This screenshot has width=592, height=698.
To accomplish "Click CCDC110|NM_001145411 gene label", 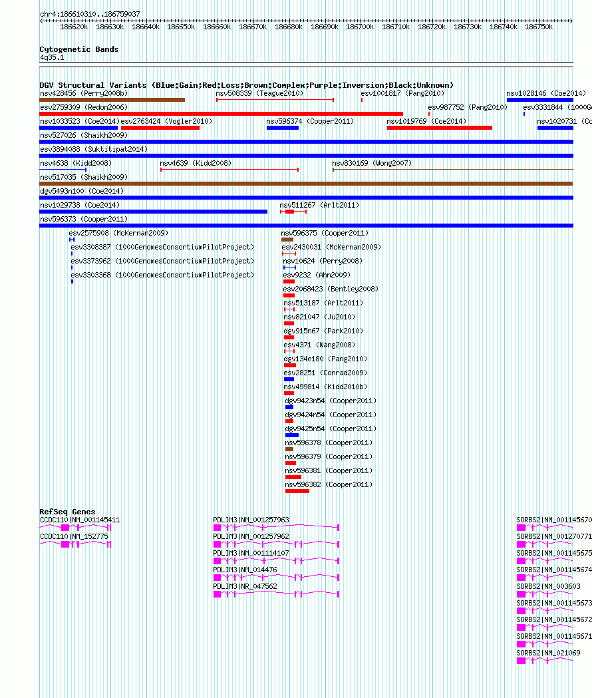I will 80,520.
